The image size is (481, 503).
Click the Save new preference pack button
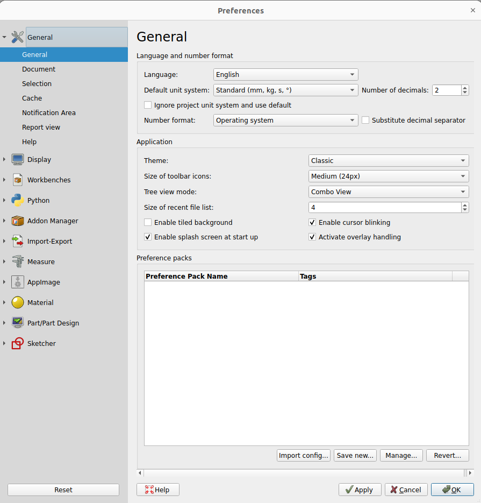(x=355, y=455)
